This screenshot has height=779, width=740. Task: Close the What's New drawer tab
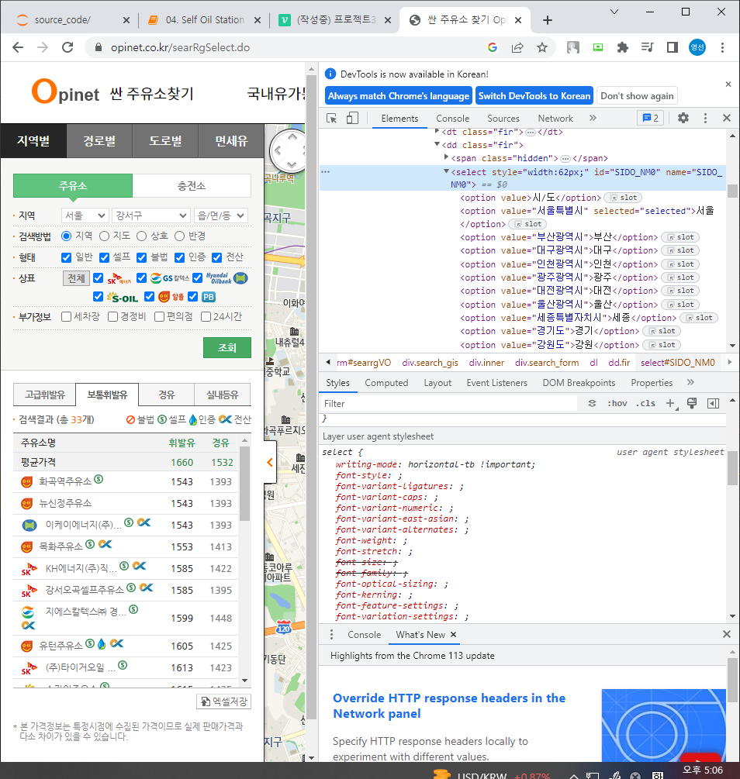[x=453, y=634]
